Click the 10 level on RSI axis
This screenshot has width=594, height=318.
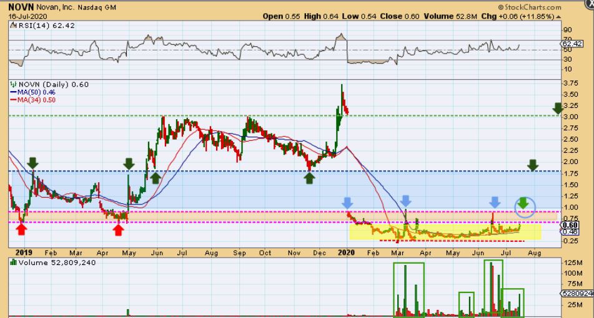568,69
